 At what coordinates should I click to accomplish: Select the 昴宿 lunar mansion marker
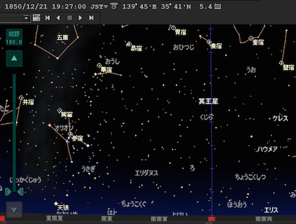pos(129,44)
